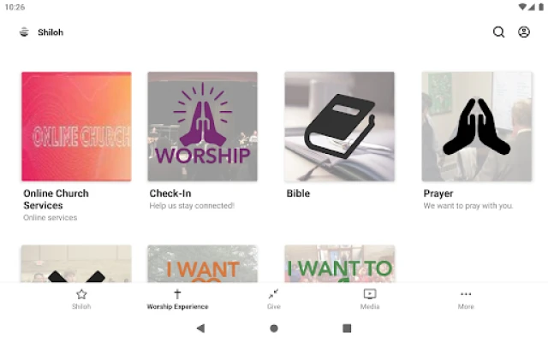Select the Check-In title text
This screenshot has width=548, height=342.
[x=170, y=193]
